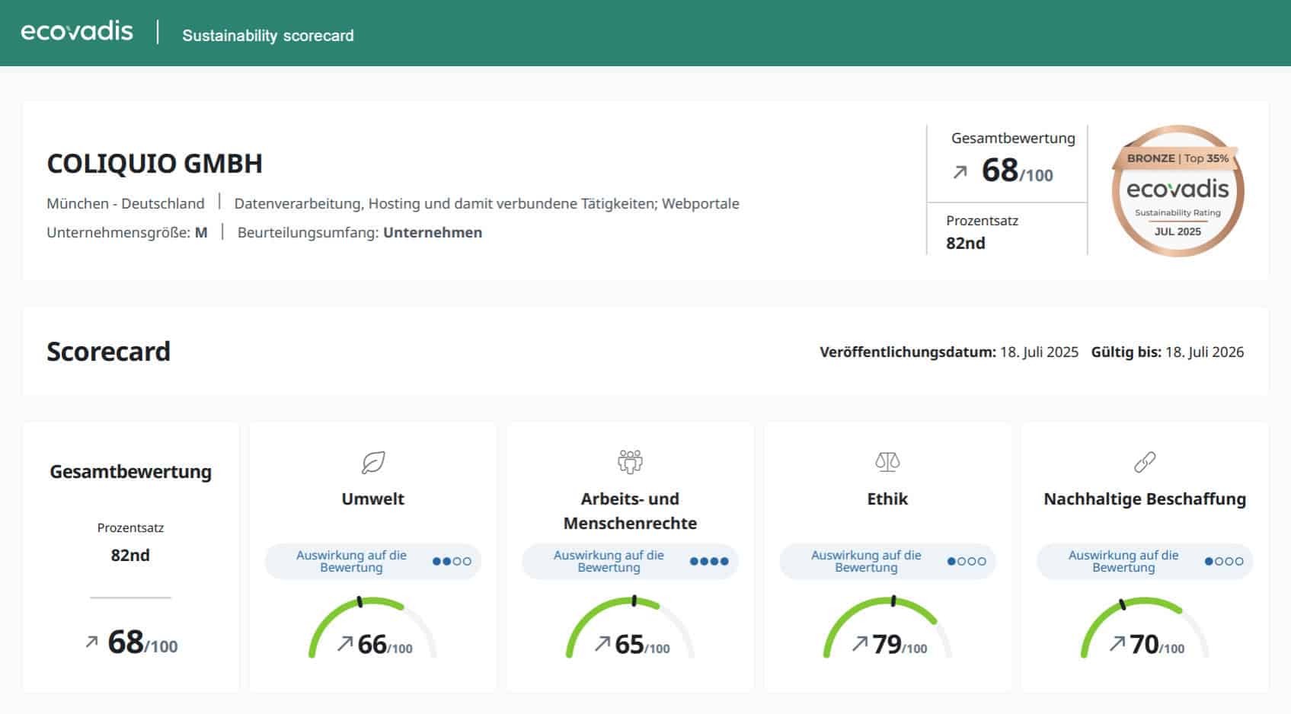
Task: Click the people icon above Arbeits- und Menschenrechte
Action: click(x=630, y=460)
